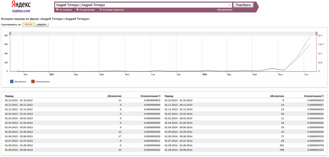
Task: Click the Подобрать button
Action: pos(244,5)
